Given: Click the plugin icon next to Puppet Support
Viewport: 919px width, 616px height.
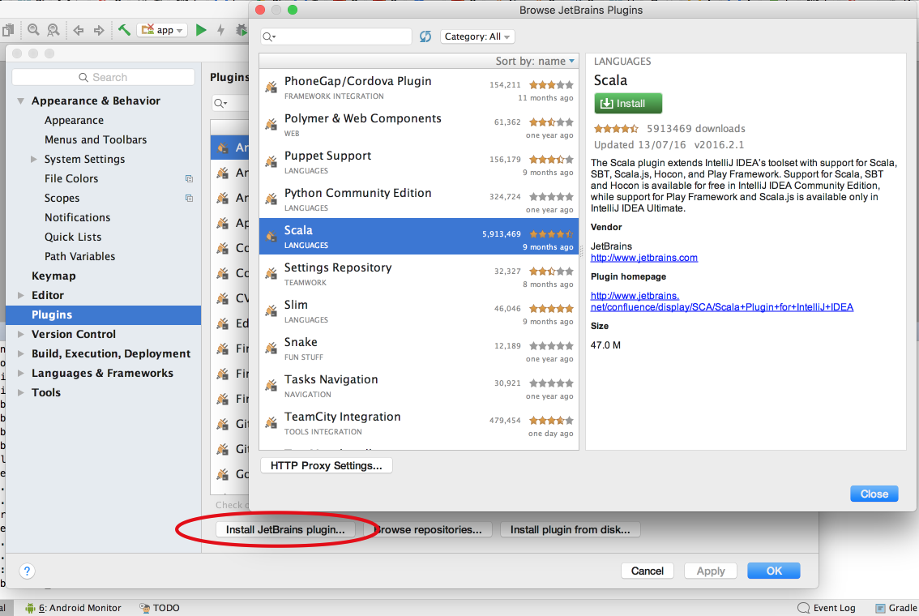Looking at the screenshot, I should [x=271, y=162].
